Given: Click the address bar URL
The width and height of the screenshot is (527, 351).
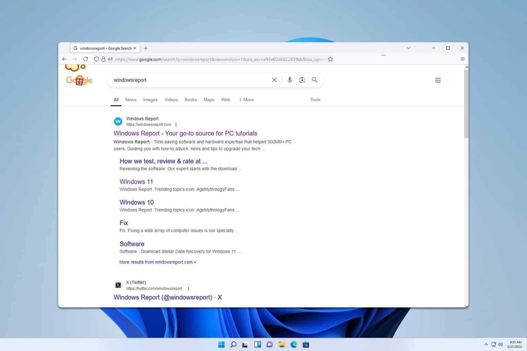Looking at the screenshot, I should click(x=219, y=59).
